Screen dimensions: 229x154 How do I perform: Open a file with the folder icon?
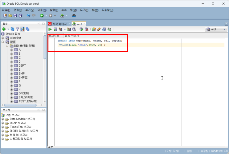tap(10, 16)
